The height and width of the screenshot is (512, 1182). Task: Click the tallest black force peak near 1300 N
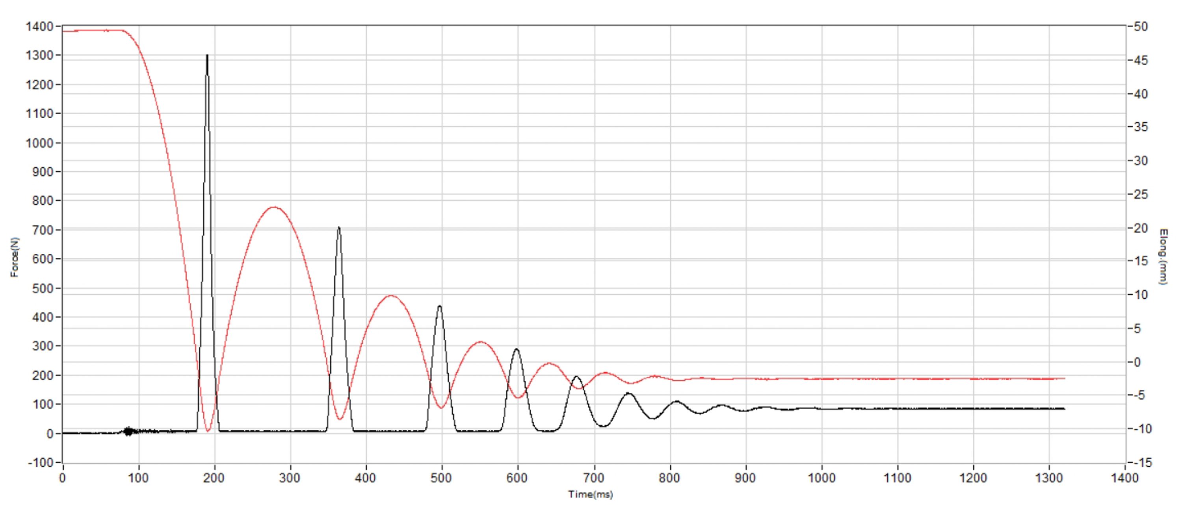coord(207,56)
